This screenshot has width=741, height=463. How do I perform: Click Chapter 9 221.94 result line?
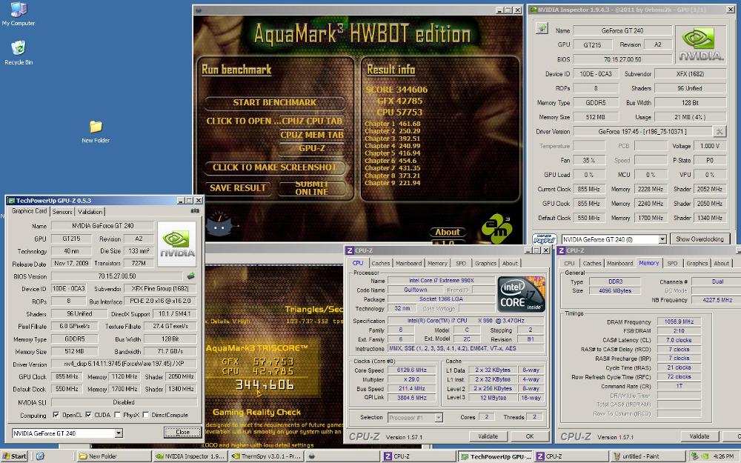(x=392, y=183)
